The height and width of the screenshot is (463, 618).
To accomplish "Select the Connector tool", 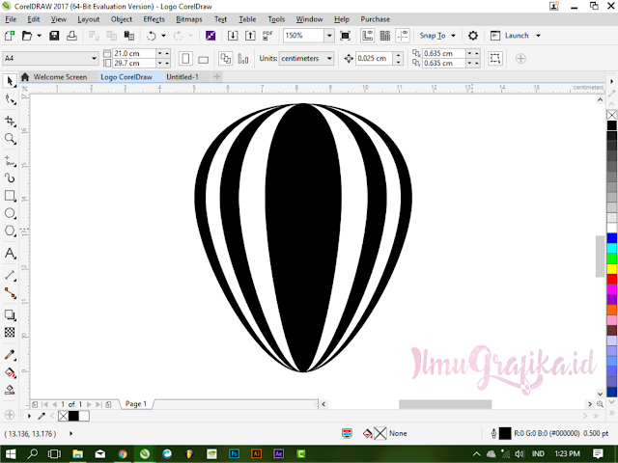I will point(10,293).
